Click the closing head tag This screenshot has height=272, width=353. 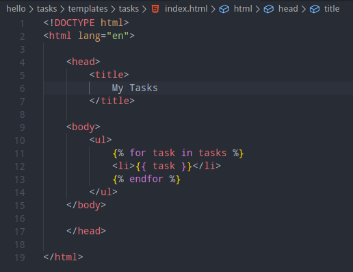86,231
